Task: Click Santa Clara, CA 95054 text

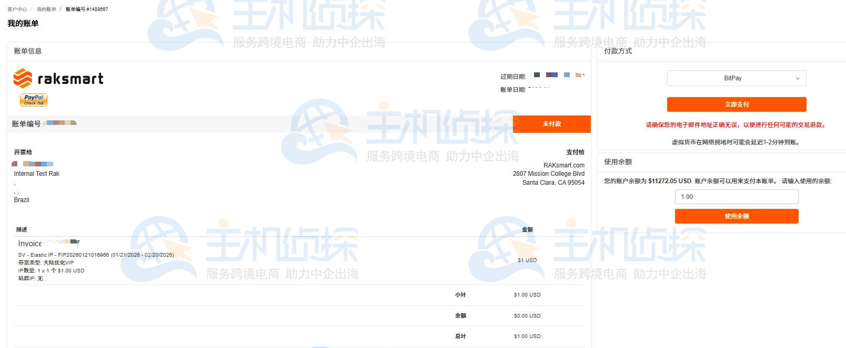Action: pos(553,183)
